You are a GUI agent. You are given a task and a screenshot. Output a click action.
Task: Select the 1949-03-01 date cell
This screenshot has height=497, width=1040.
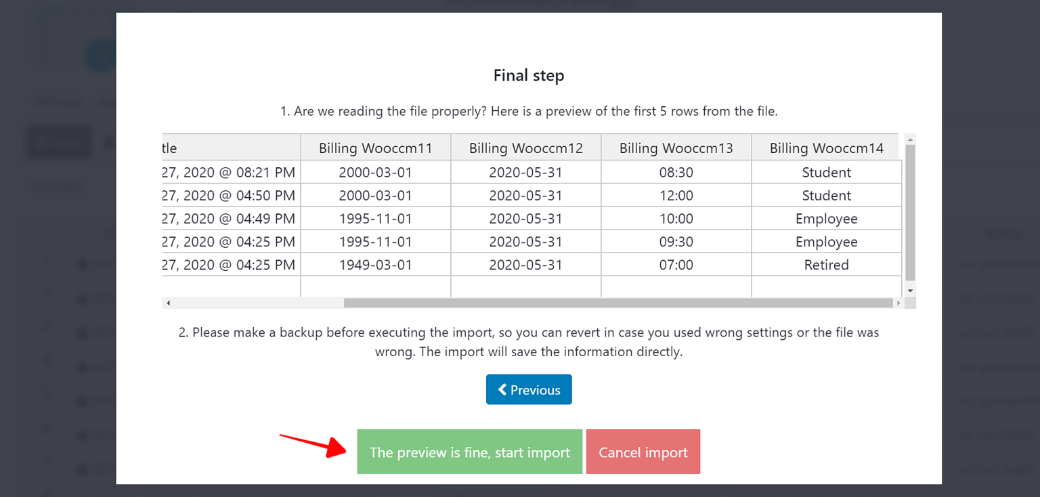(375, 265)
